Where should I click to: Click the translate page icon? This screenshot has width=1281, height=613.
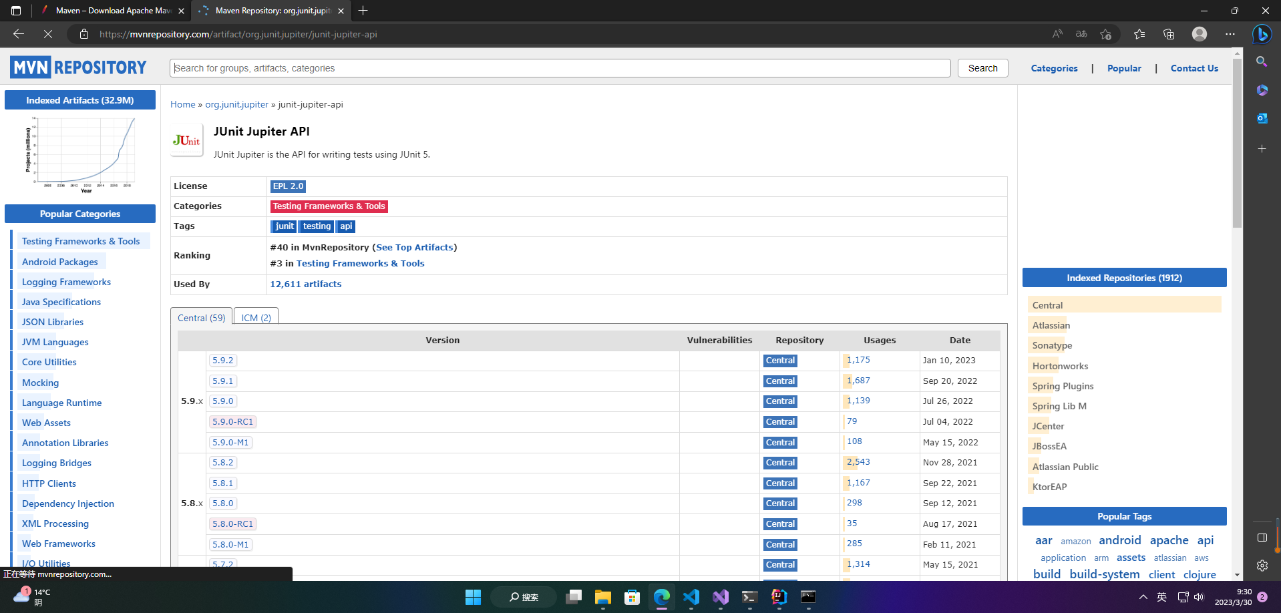click(1081, 34)
